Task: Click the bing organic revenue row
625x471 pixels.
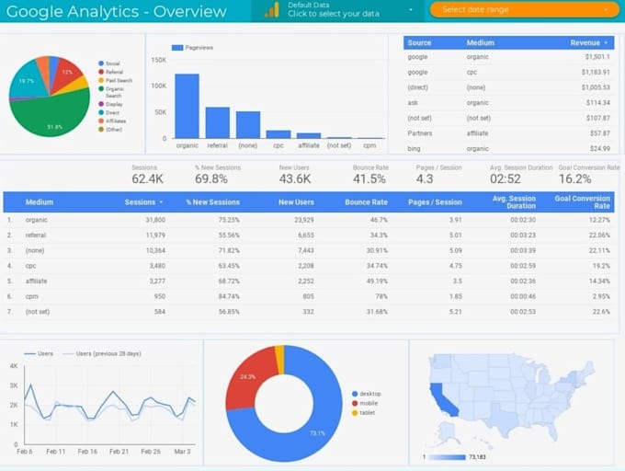Action: (x=509, y=148)
